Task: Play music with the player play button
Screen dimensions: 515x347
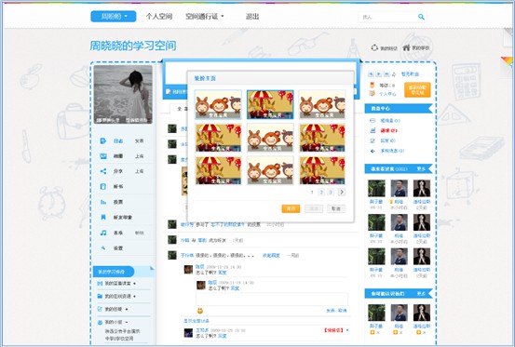Action: pos(379,74)
